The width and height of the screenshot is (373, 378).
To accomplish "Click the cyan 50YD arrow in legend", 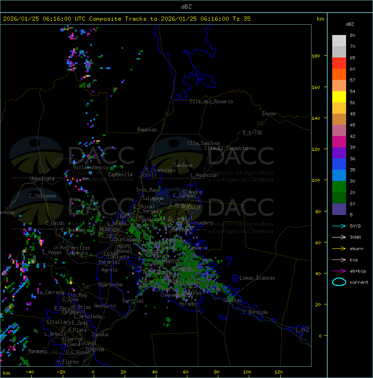I will [x=339, y=226].
